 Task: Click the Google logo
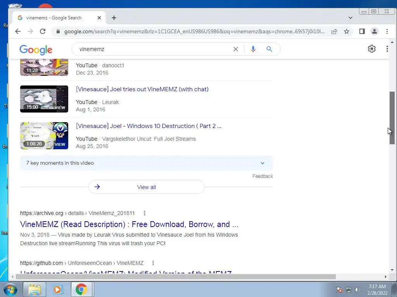[x=36, y=50]
